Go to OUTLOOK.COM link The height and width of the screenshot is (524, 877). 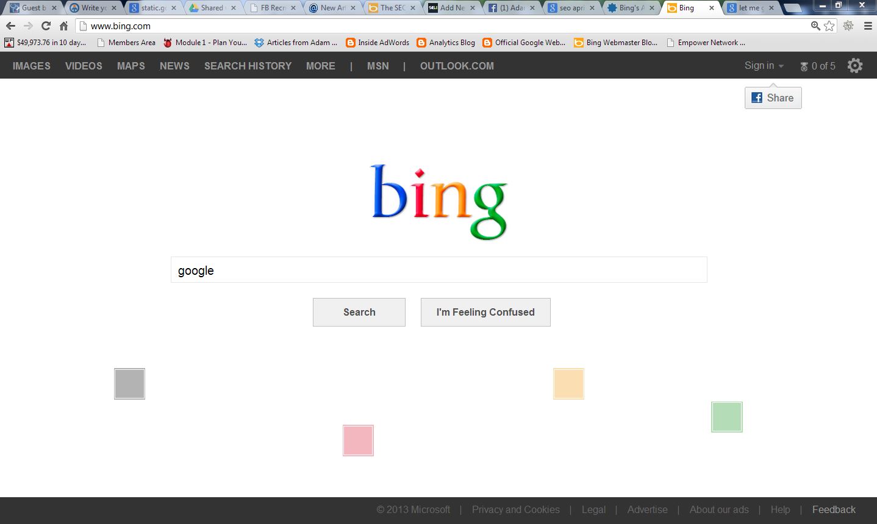click(x=457, y=66)
